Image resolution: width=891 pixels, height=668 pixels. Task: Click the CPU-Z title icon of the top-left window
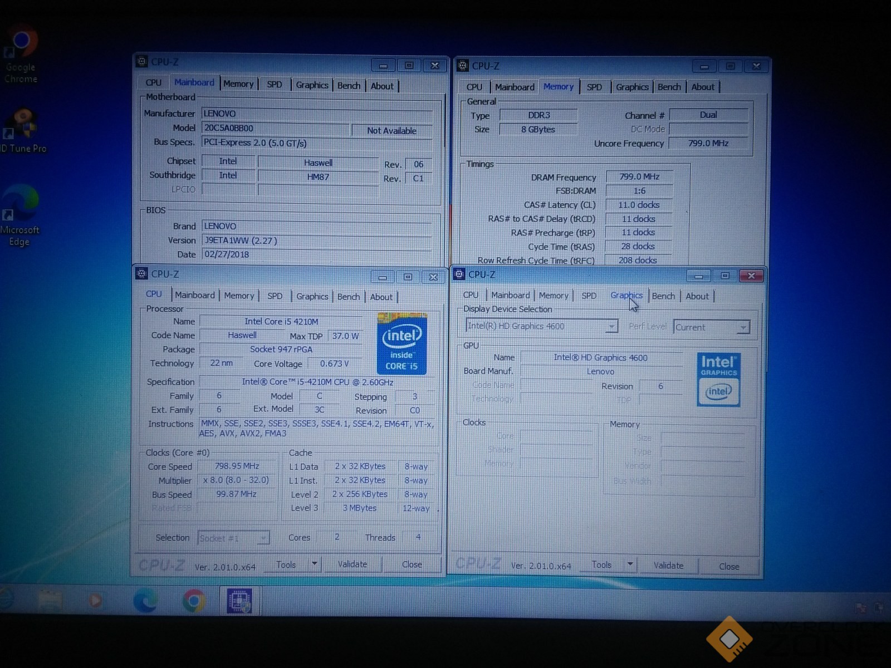click(x=142, y=62)
